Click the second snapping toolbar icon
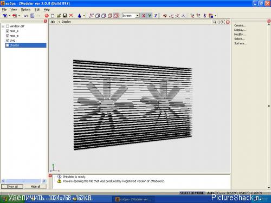 (198, 16)
